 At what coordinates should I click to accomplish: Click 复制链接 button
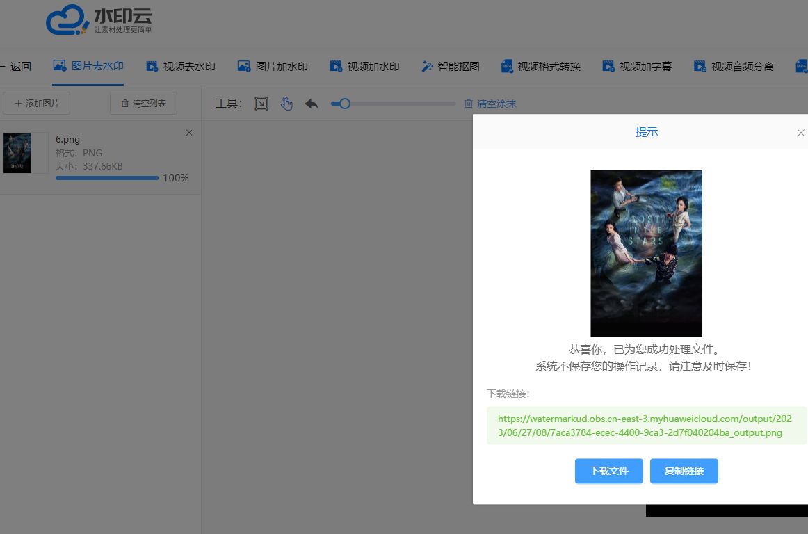tap(684, 471)
